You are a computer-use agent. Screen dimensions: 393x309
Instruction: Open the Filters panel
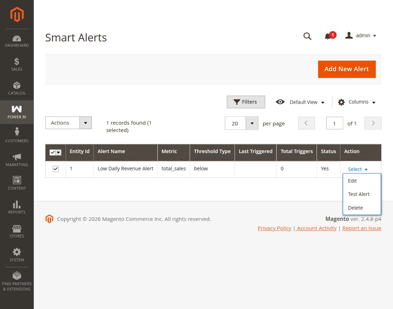pos(246,102)
